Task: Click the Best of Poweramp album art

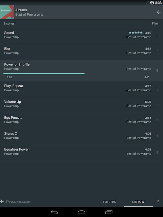Action: (7, 12)
